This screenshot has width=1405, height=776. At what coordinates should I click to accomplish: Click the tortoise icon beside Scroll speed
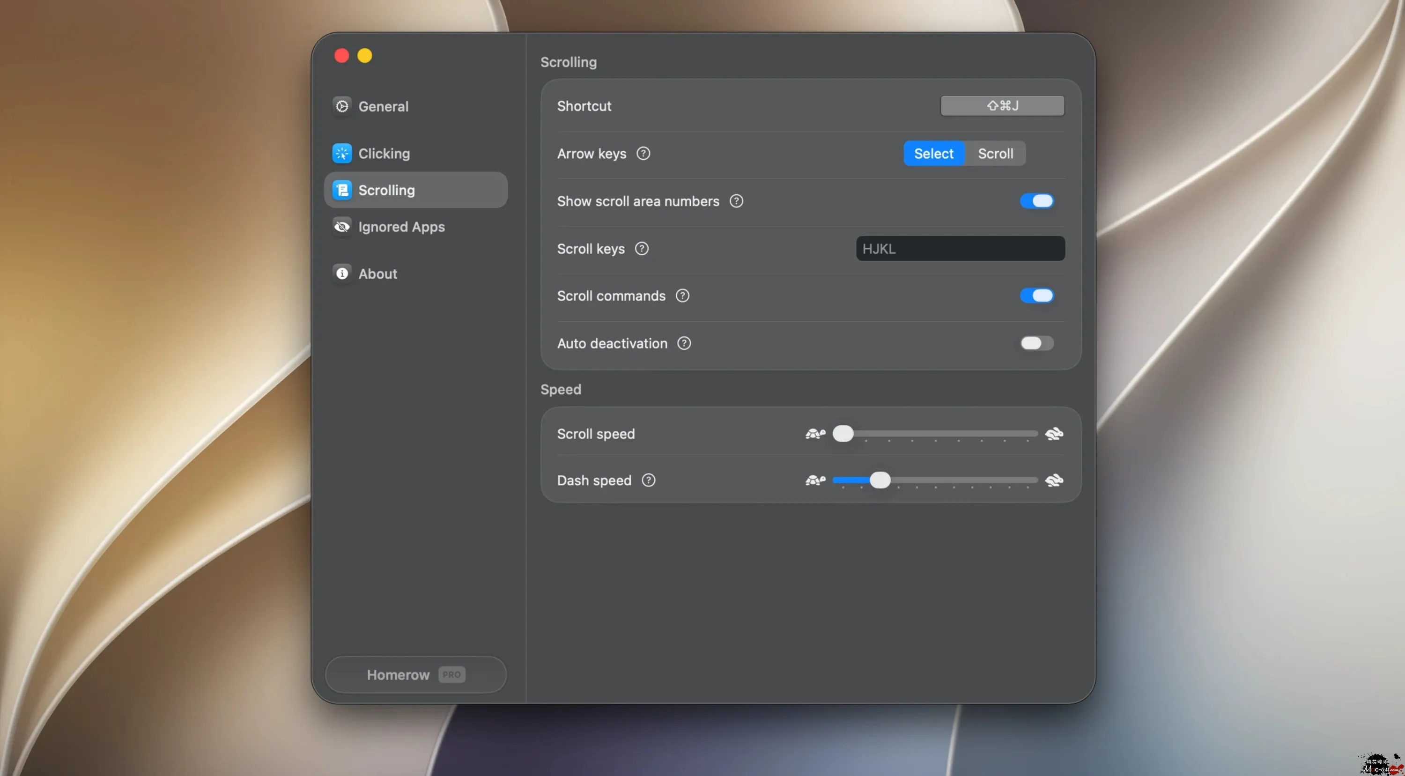pyautogui.click(x=815, y=434)
